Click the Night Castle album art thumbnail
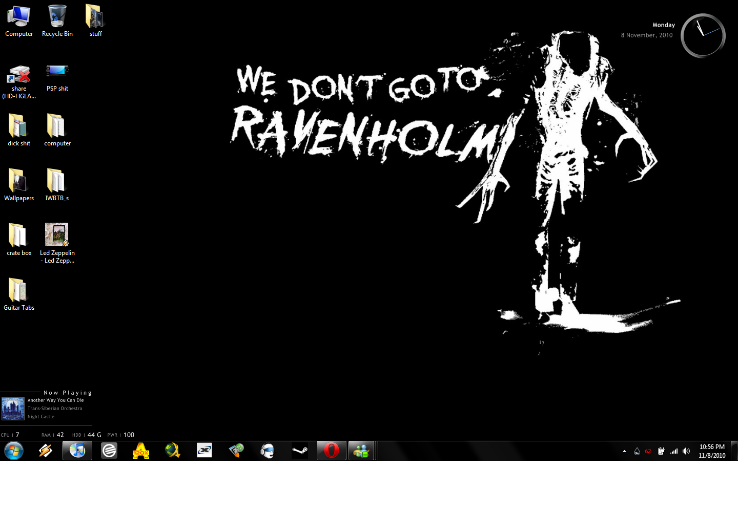Viewport: 738px width, 513px height. coord(13,409)
